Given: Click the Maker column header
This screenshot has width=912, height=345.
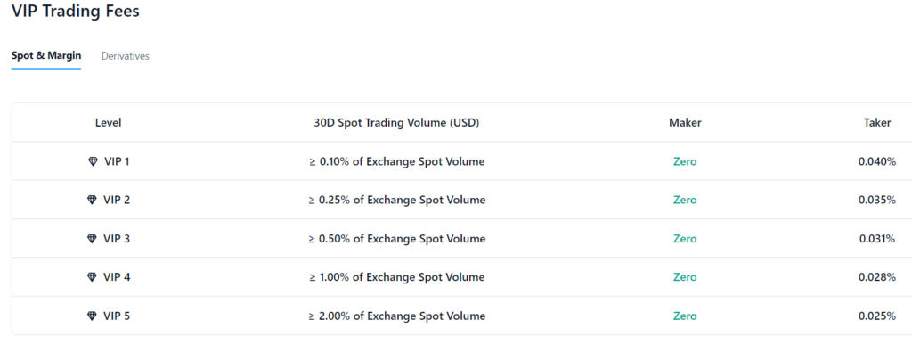Looking at the screenshot, I should [x=685, y=123].
